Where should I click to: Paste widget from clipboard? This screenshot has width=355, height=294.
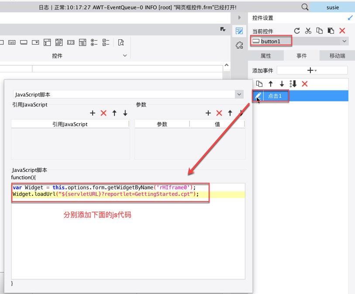click(x=331, y=31)
